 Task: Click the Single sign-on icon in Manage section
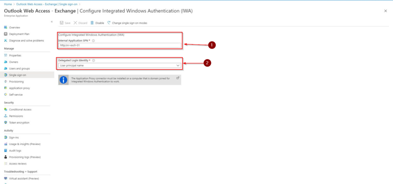coord(5,75)
